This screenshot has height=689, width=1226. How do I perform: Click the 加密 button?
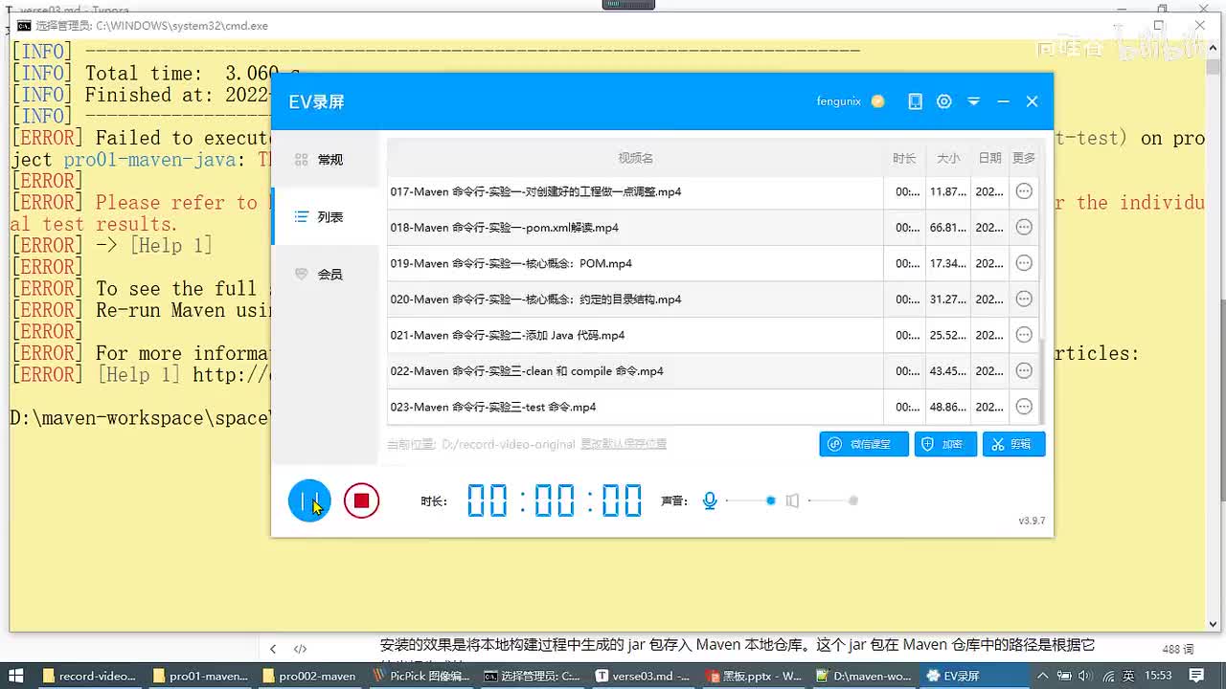(945, 444)
